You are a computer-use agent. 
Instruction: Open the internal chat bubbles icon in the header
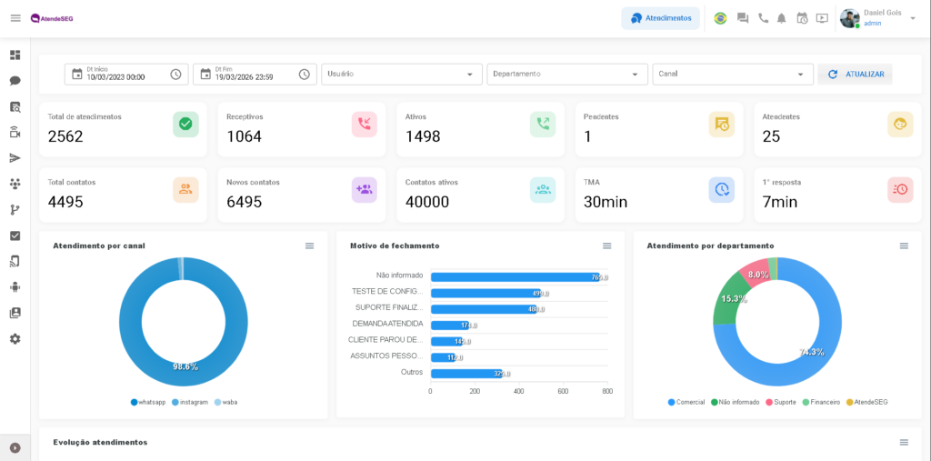743,18
